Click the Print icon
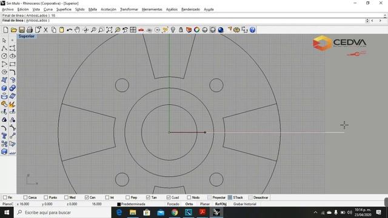388x218 pixels. (x=30, y=30)
